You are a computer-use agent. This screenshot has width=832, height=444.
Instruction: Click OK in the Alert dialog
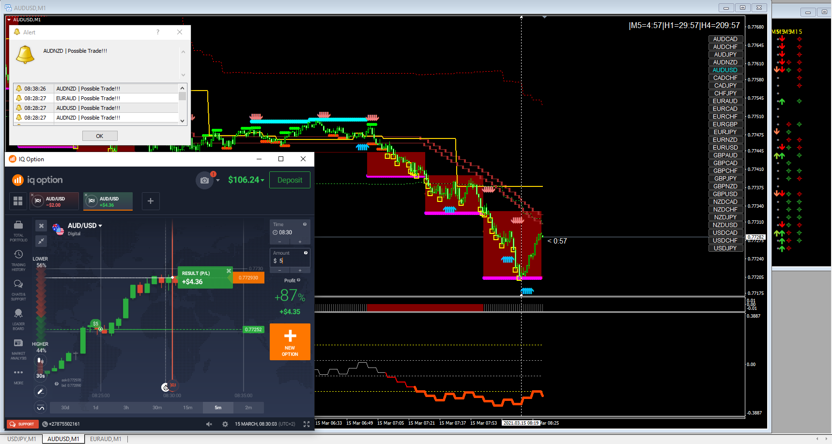tap(100, 136)
